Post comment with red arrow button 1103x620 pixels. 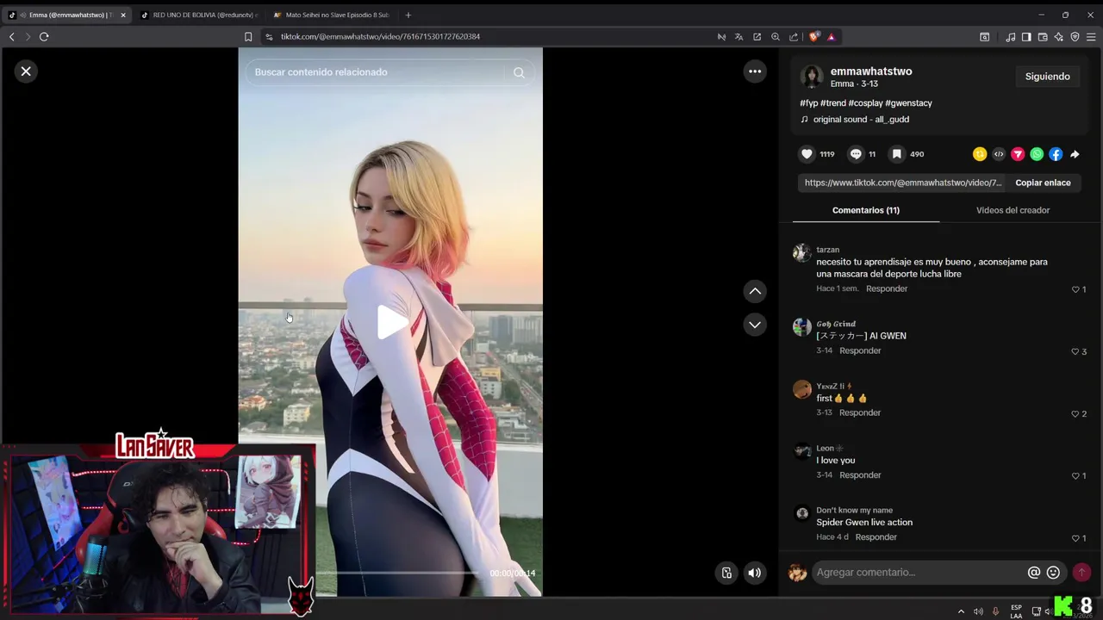tap(1081, 573)
